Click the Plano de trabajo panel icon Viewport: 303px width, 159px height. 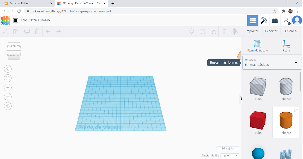point(257,46)
